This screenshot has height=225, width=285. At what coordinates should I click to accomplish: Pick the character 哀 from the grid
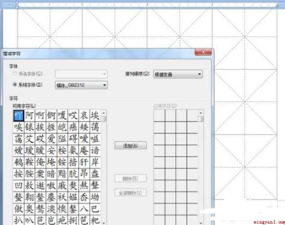[84, 115]
